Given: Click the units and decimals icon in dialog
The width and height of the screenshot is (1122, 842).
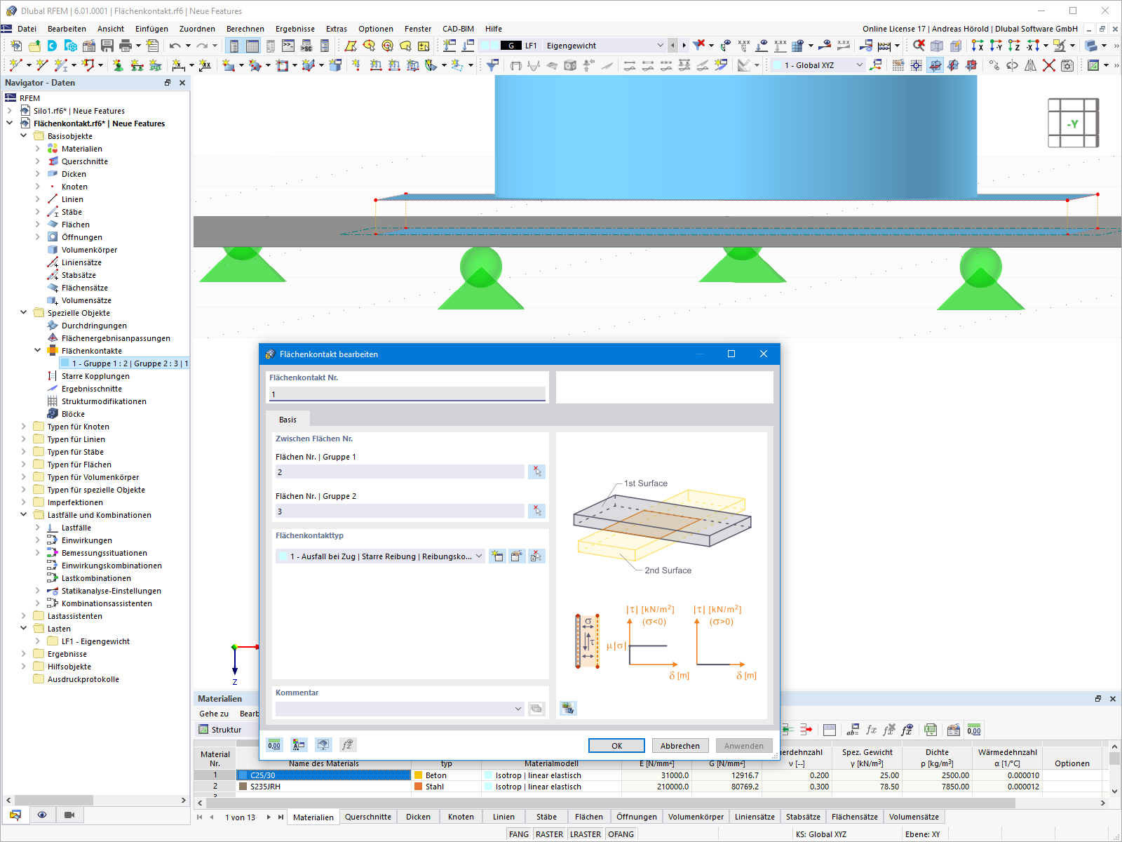Looking at the screenshot, I should [x=274, y=745].
